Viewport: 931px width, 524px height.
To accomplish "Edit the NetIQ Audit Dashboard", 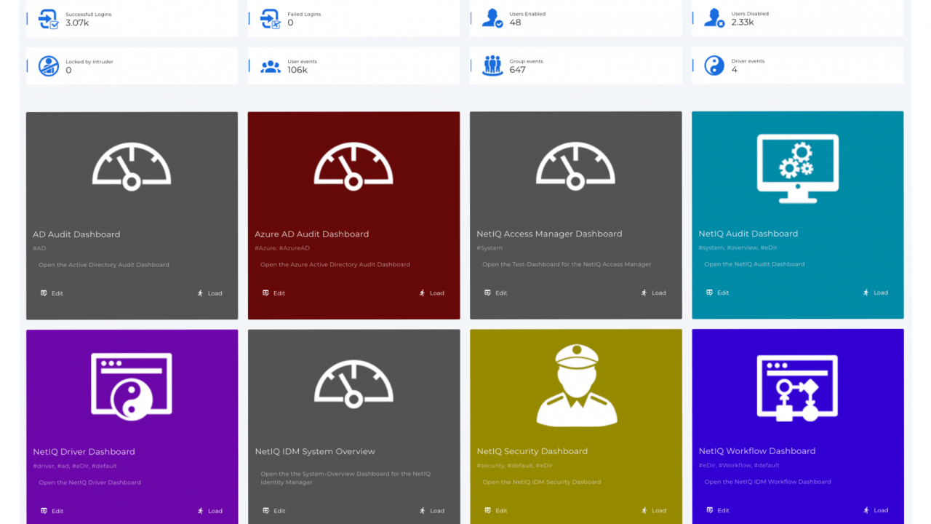I will pos(718,293).
